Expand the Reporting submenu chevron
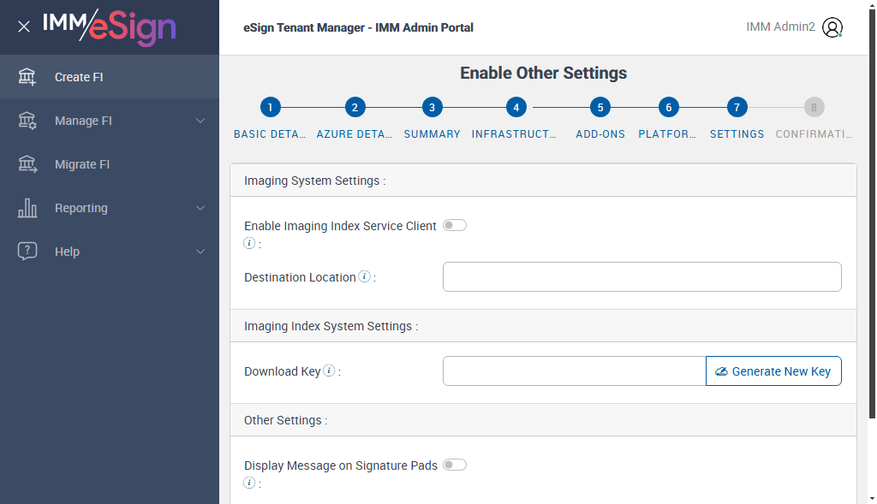The image size is (877, 504). click(x=200, y=208)
